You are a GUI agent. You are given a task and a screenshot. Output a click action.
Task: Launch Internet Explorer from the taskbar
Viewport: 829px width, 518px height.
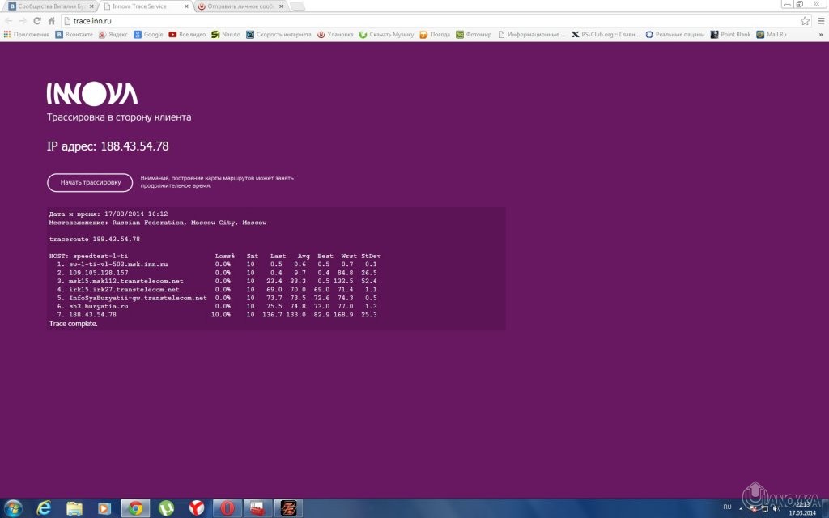click(44, 508)
